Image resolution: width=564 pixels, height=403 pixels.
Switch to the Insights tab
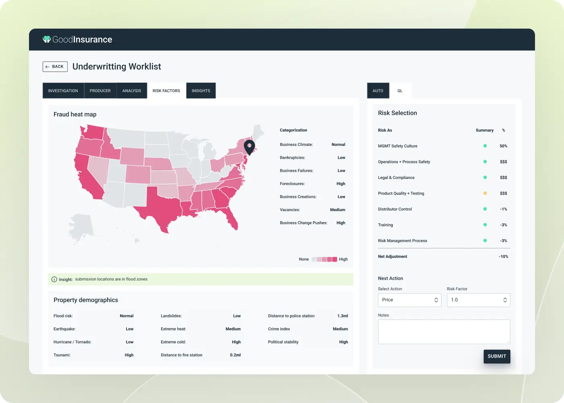(201, 91)
